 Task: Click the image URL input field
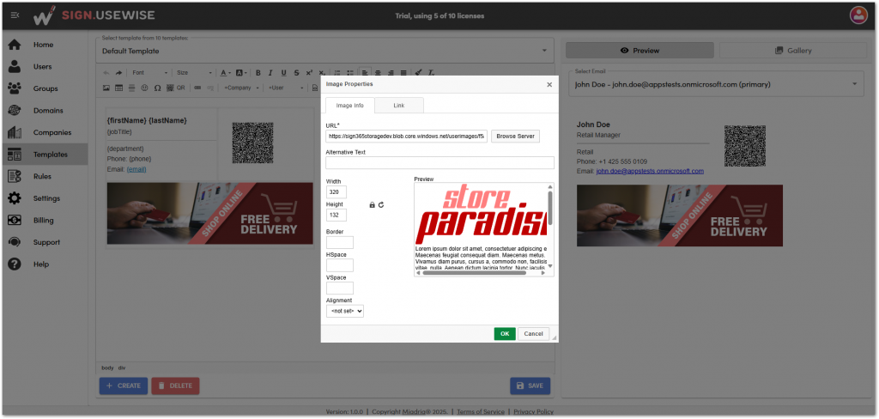click(406, 136)
